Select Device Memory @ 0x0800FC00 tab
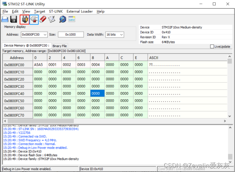Screen dimensions: 235x172 pos(27,46)
